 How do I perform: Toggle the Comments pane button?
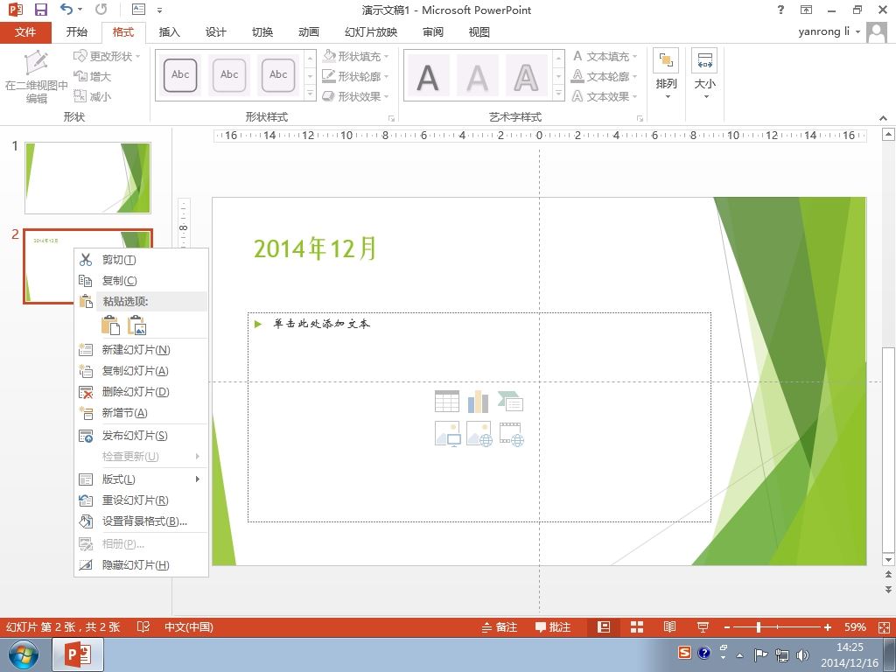click(x=553, y=626)
